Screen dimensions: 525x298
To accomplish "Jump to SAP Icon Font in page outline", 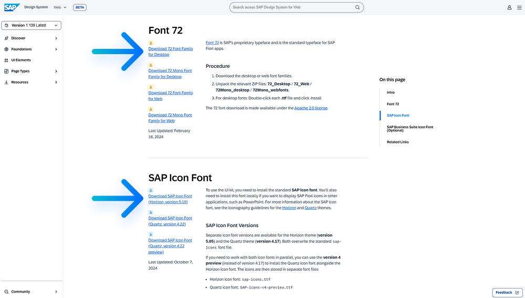I will [398, 115].
